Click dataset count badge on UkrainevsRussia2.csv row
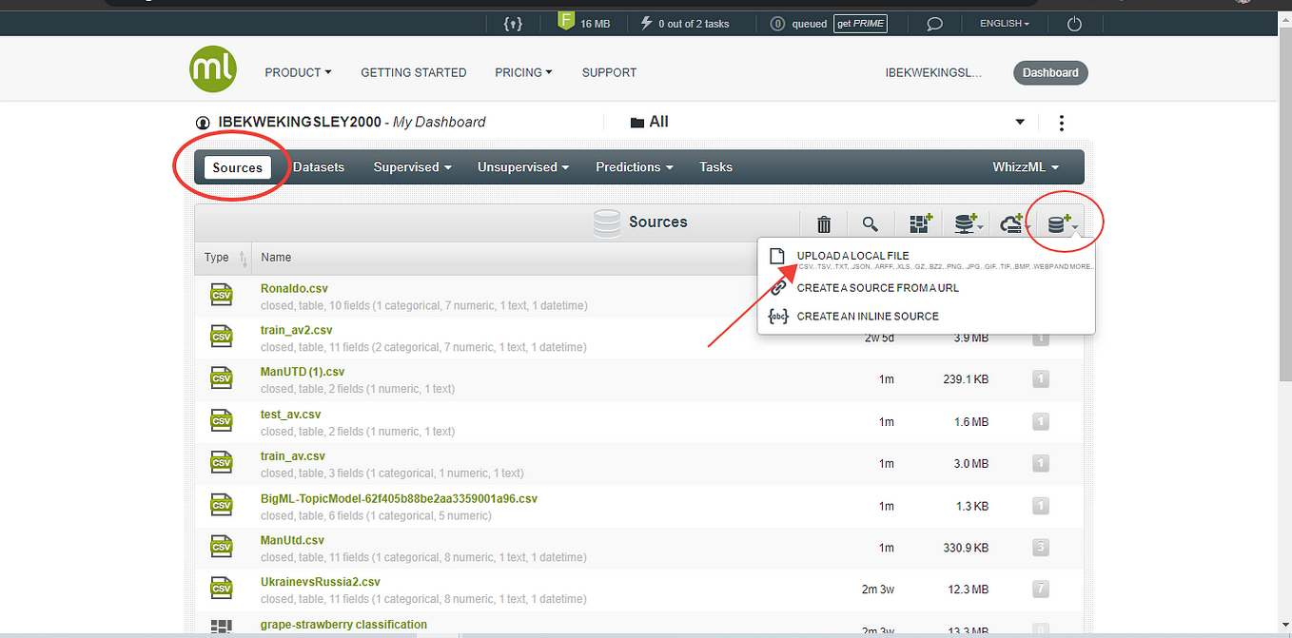Screen dimensions: 1292x638 [1041, 590]
